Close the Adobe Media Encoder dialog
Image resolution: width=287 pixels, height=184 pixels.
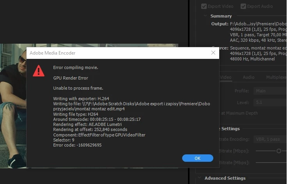click(x=213, y=53)
